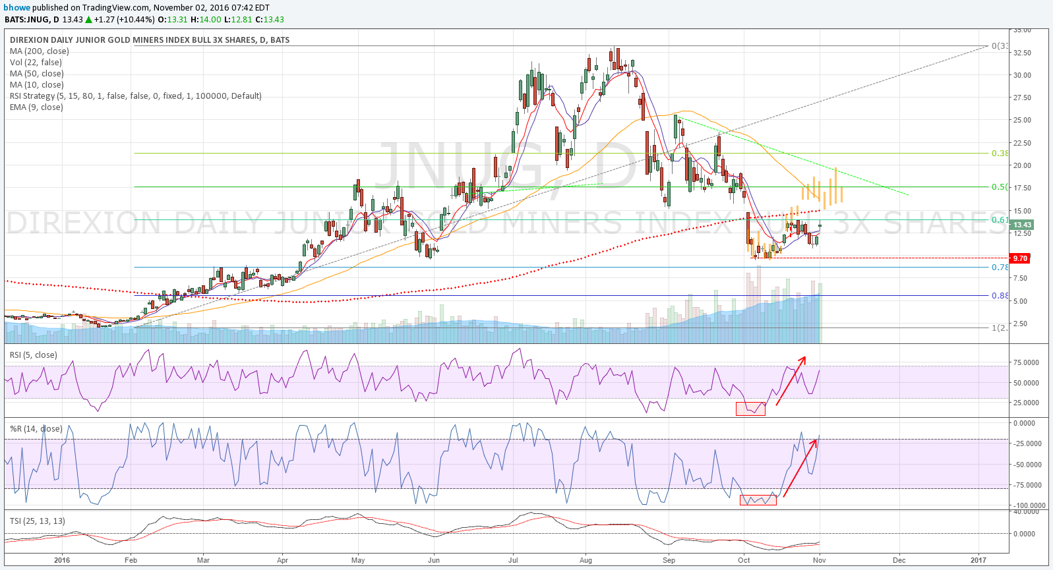This screenshot has height=570, width=1053.
Task: Click the 0.88 Fibonacci level label
Action: (x=1000, y=295)
